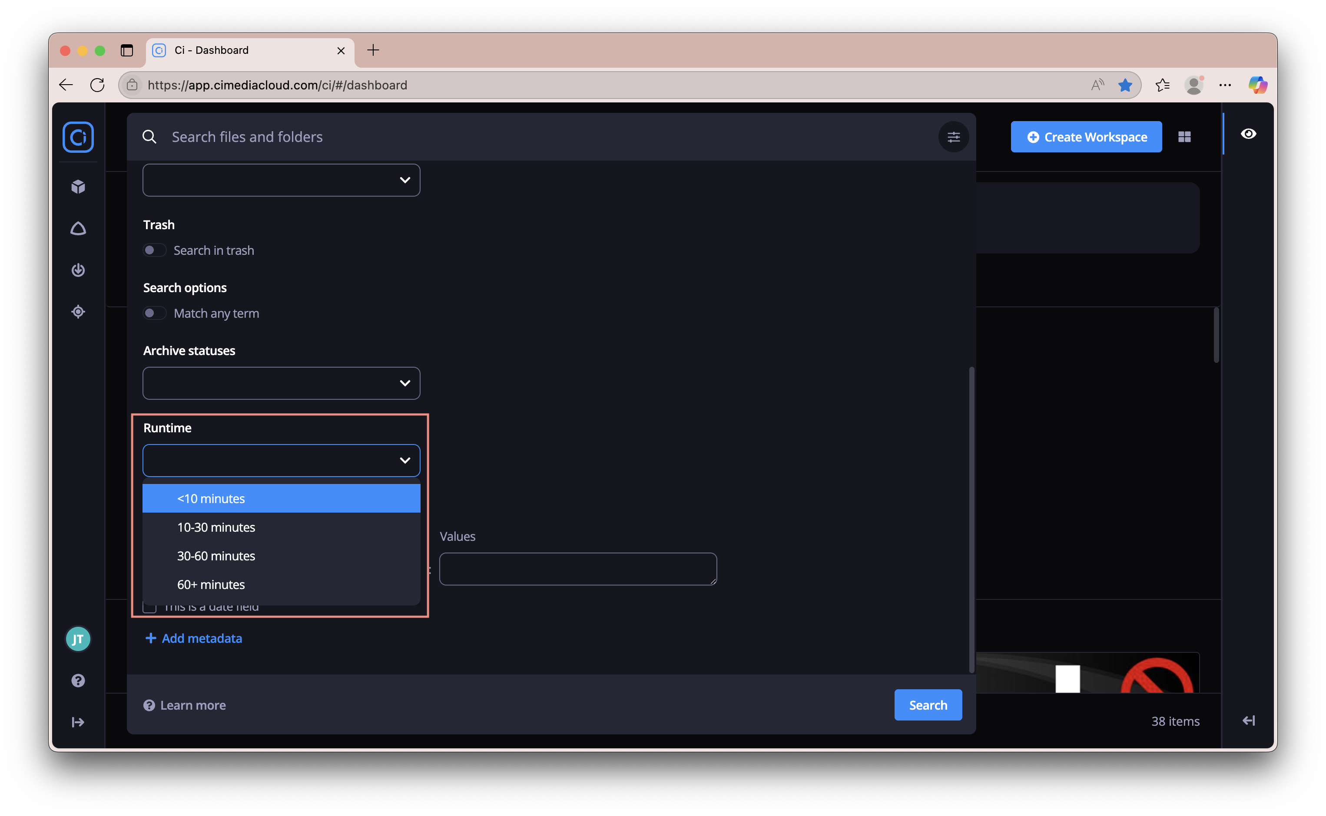The image size is (1326, 816).
Task: Click the sidebar expand arrow icon
Action: coord(78,722)
